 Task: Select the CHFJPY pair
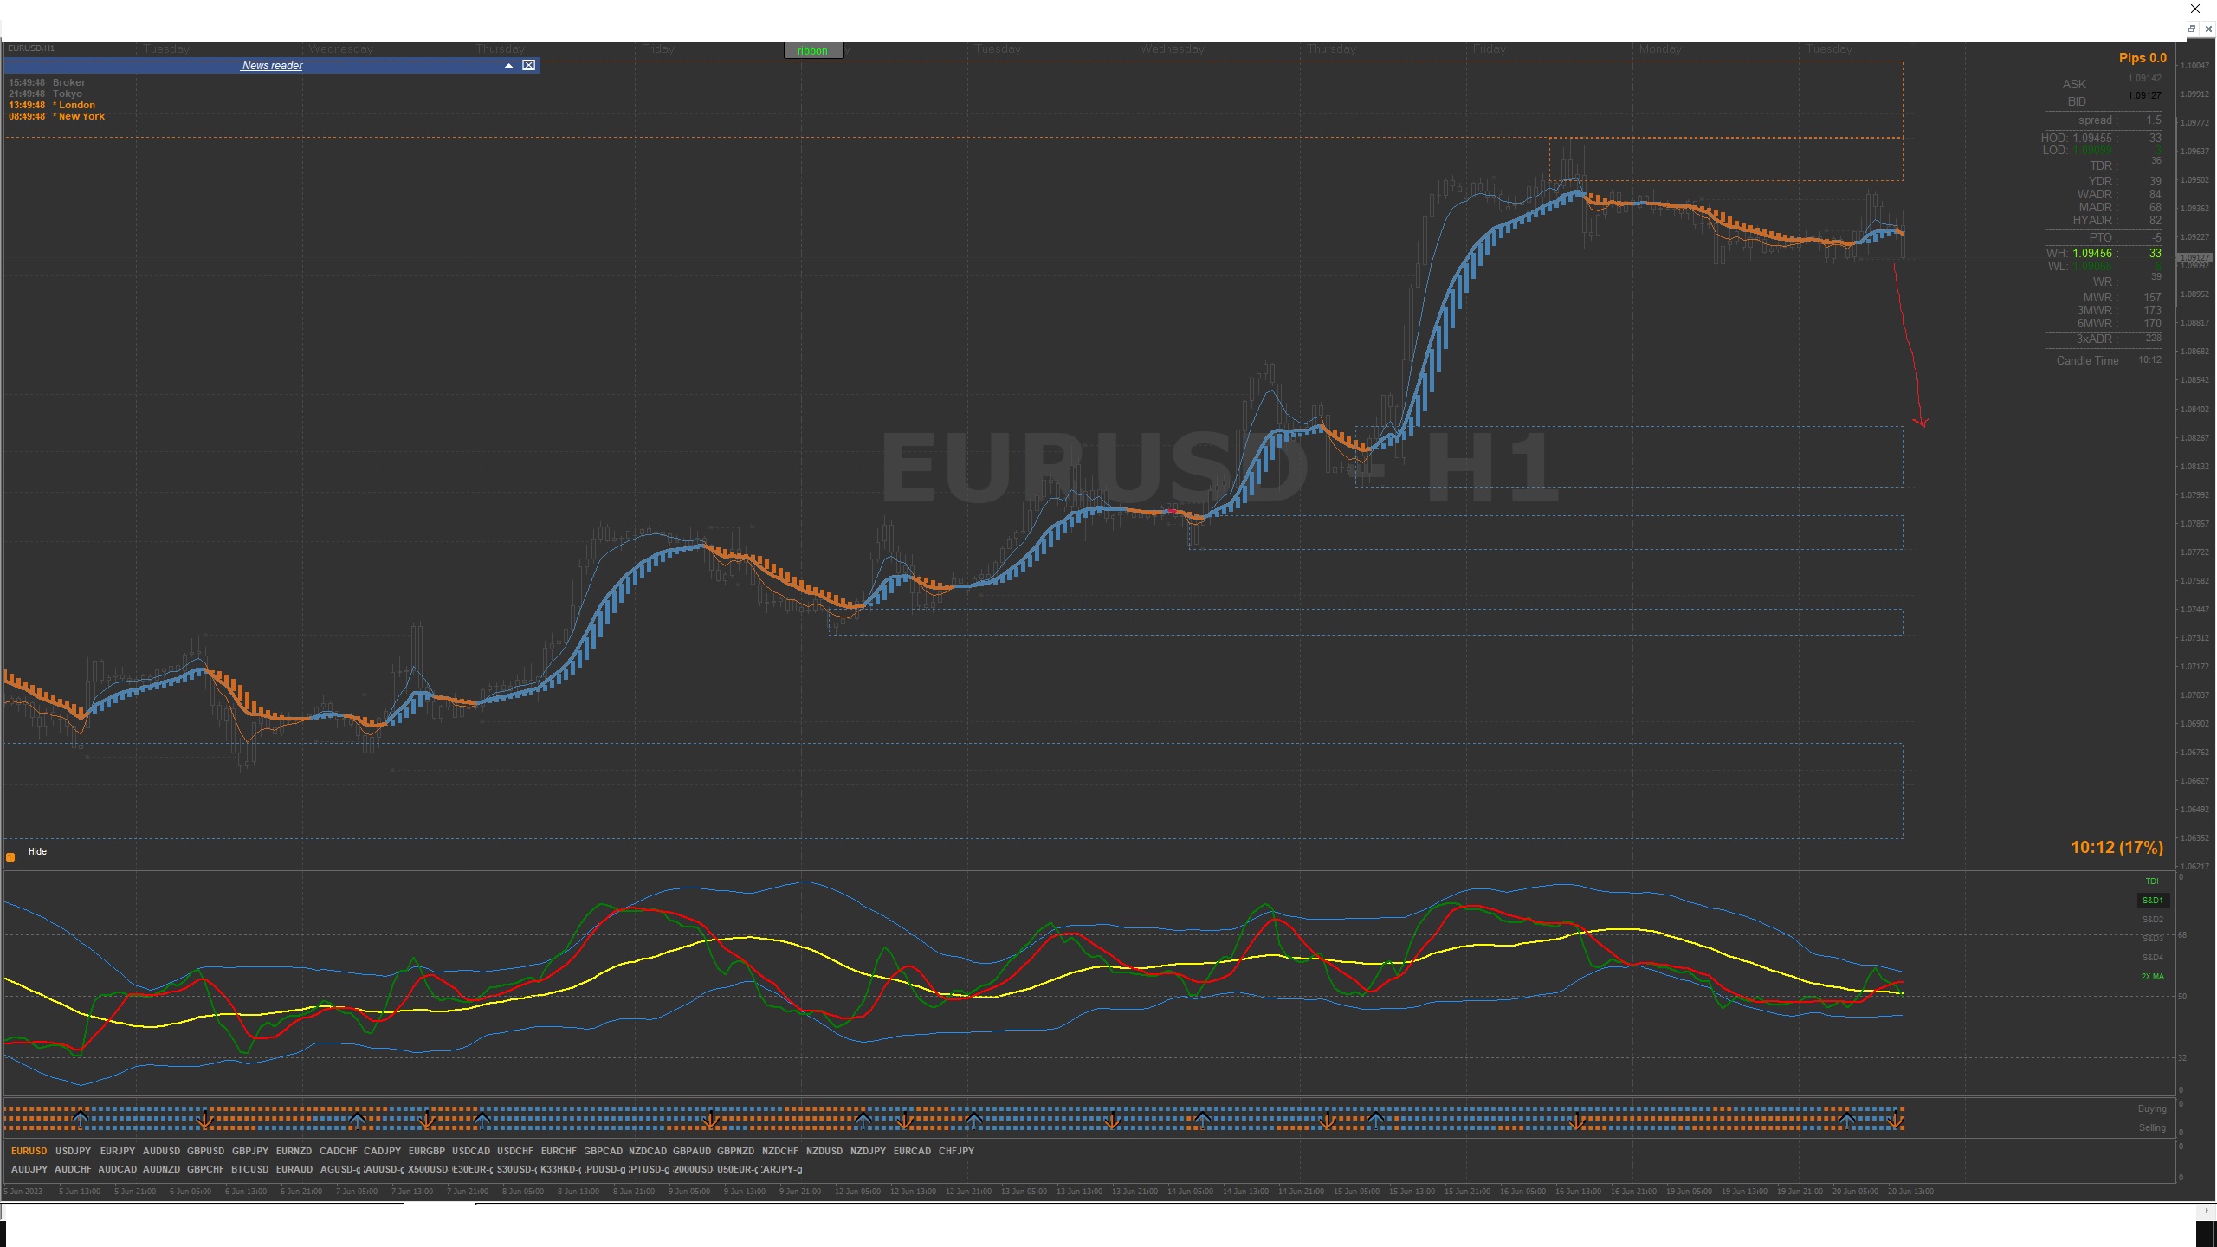[x=956, y=1151]
